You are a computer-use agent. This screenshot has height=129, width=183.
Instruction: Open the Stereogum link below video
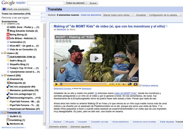coord(86,89)
